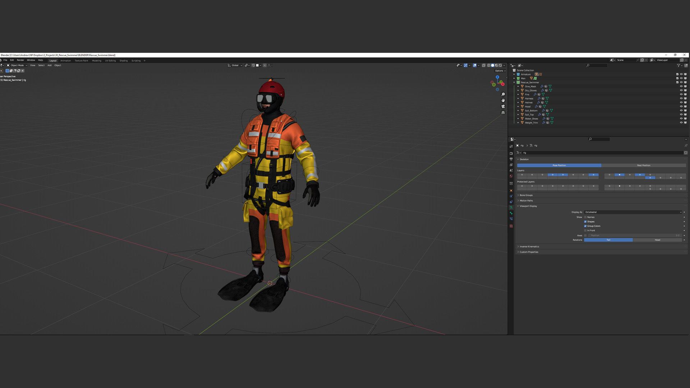Open the viewport Options dropdown

pyautogui.click(x=500, y=71)
